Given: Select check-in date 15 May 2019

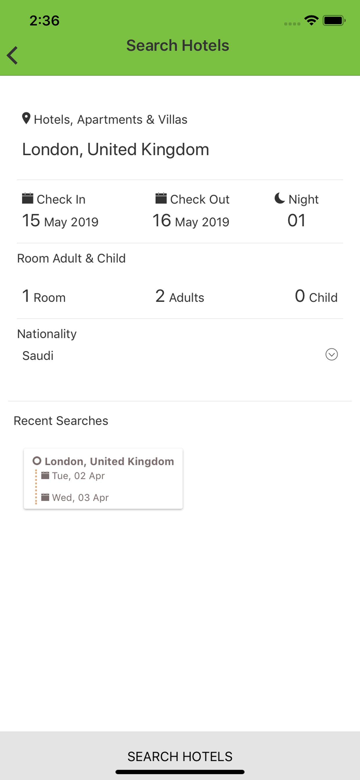Looking at the screenshot, I should (x=60, y=221).
